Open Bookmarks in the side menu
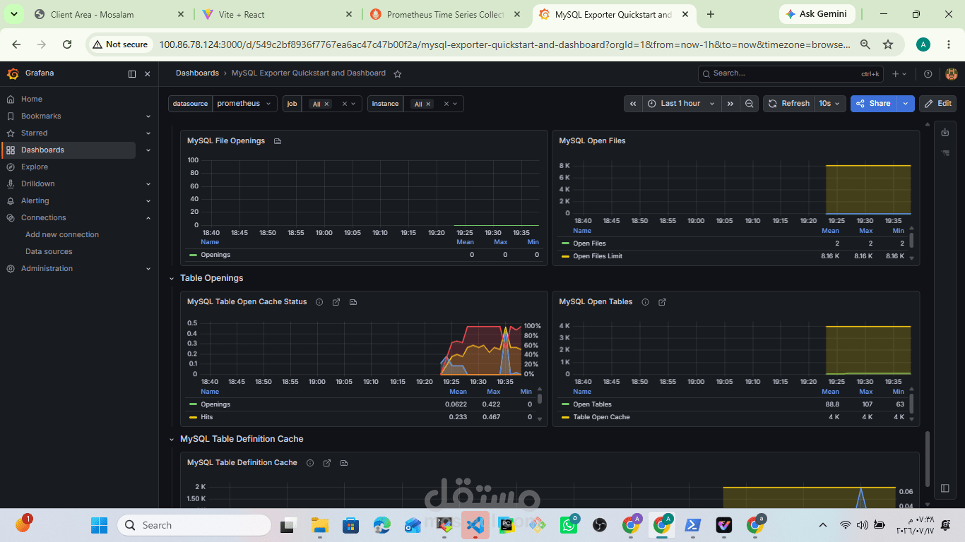This screenshot has height=542, width=965. pyautogui.click(x=41, y=116)
